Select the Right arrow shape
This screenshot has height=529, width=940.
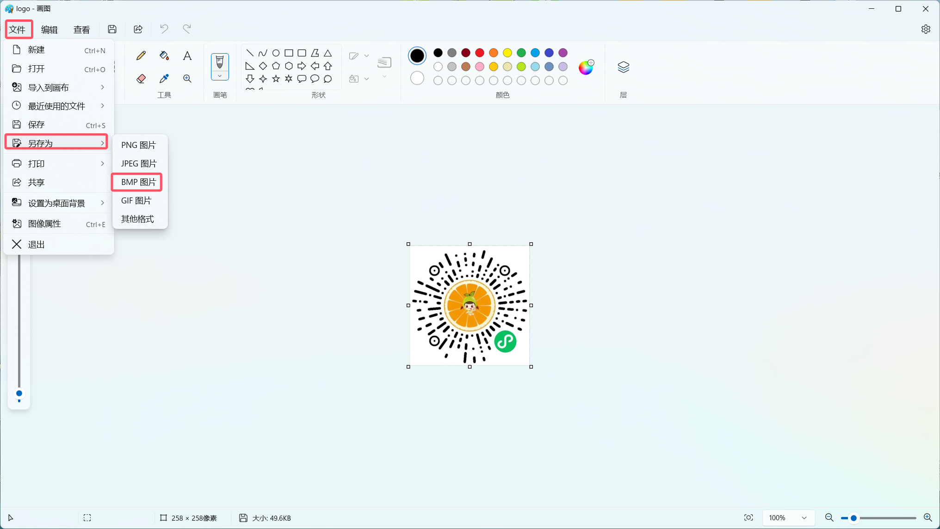(x=302, y=66)
